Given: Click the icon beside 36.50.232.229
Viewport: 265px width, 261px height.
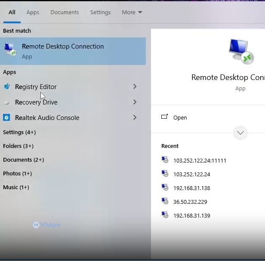Looking at the screenshot, I should (x=165, y=201).
